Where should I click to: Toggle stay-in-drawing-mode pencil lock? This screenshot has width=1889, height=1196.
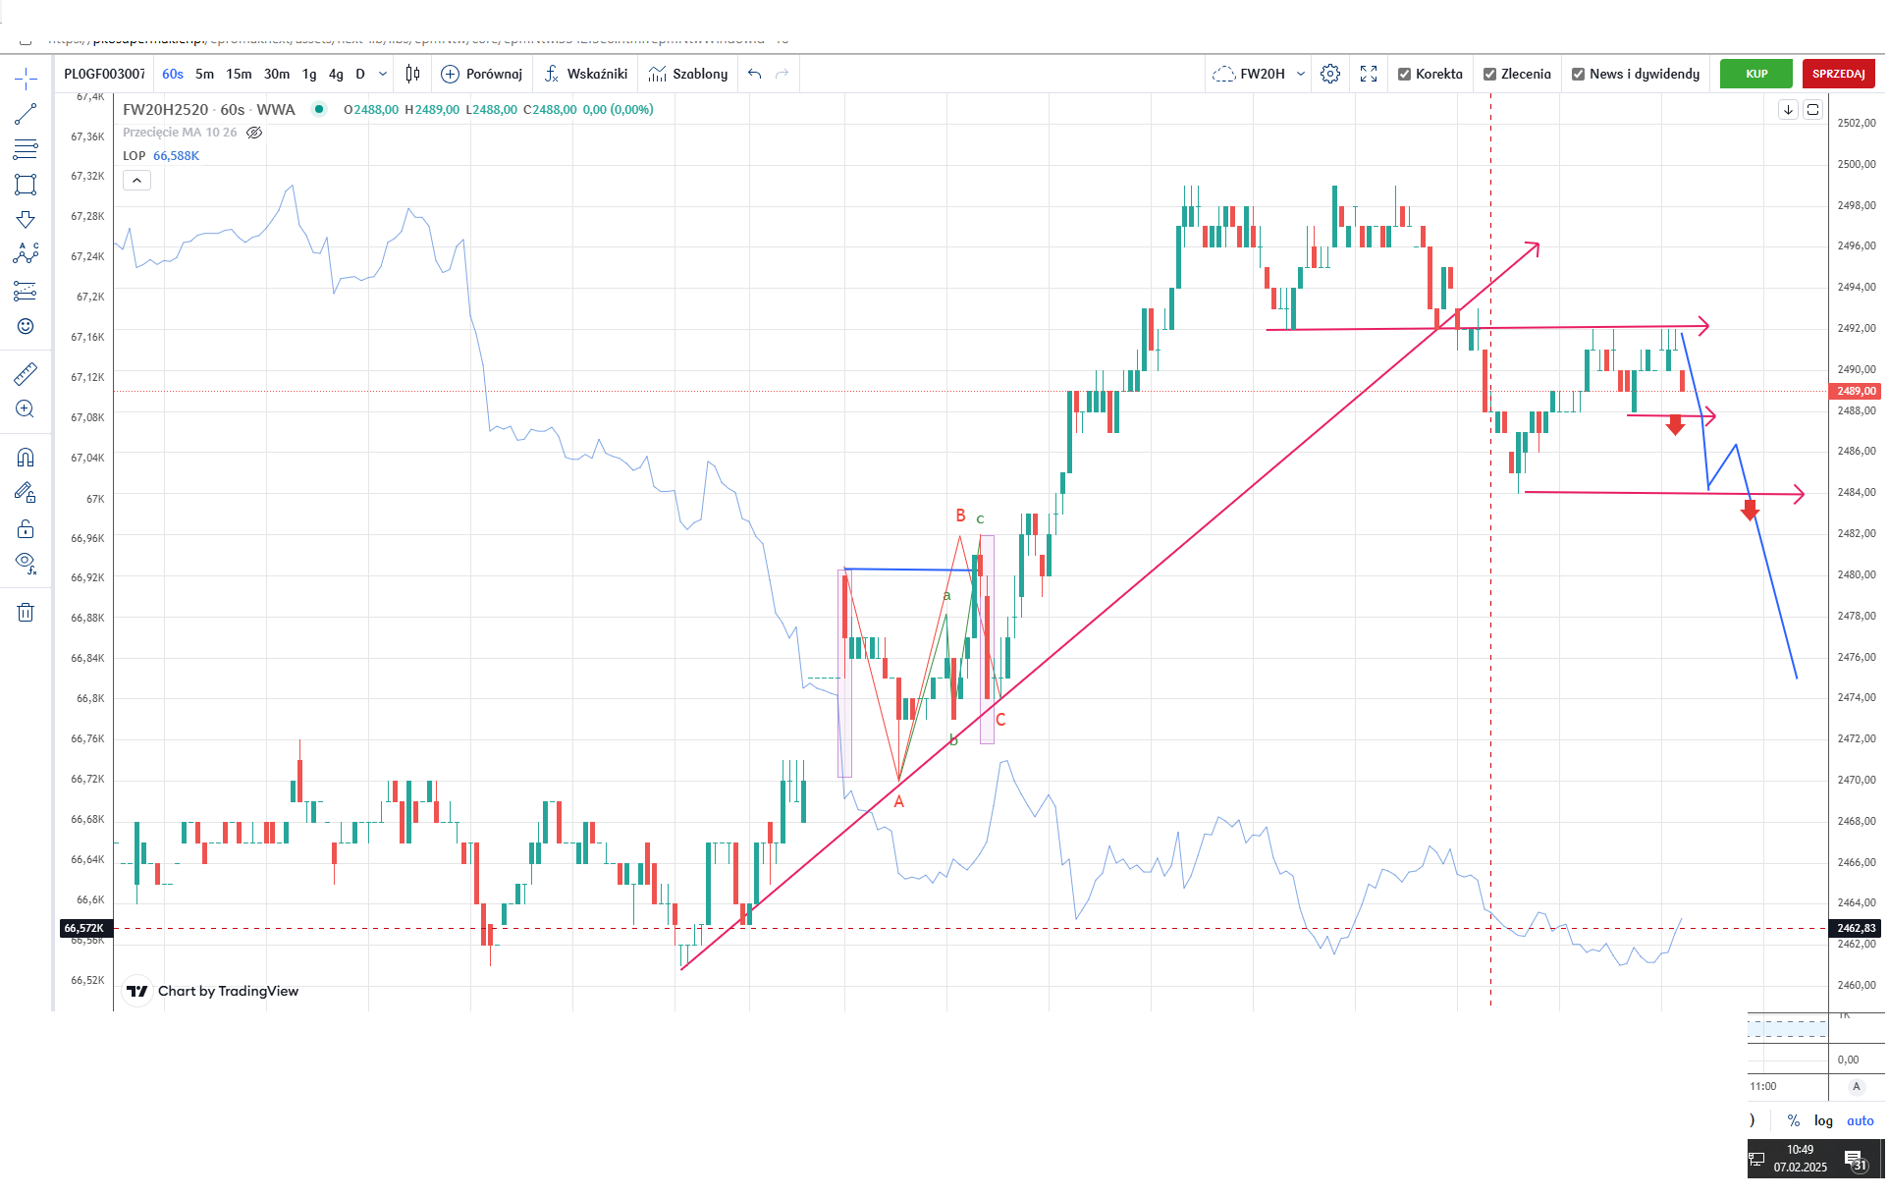[26, 493]
